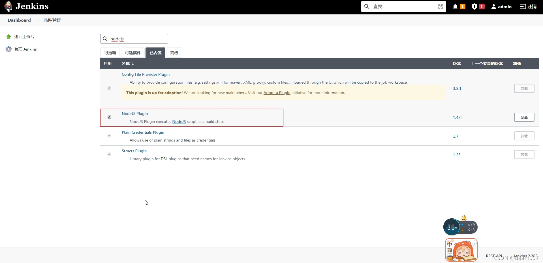Open the Adopt a Plugin link
Screen dimensions: 543x263
click(x=277, y=93)
